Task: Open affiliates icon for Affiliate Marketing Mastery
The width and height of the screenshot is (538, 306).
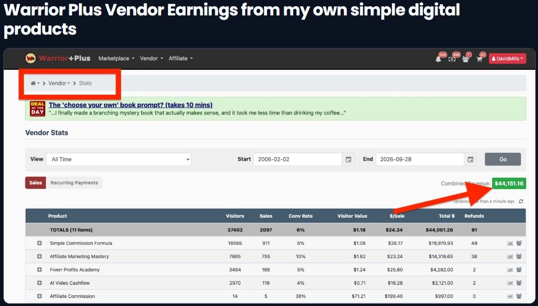Action: pyautogui.click(x=519, y=257)
